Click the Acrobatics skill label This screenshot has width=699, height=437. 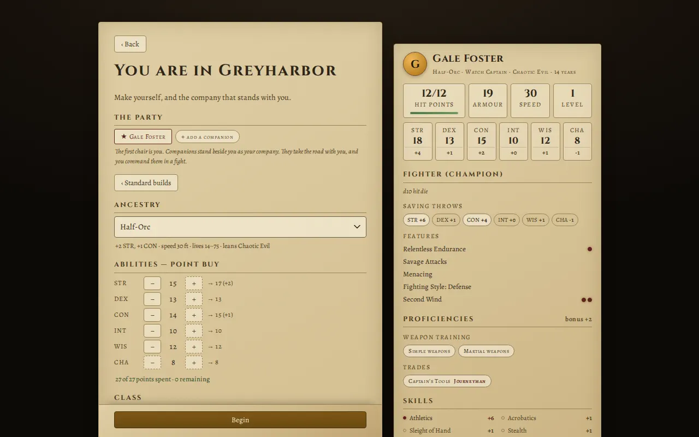coord(522,418)
